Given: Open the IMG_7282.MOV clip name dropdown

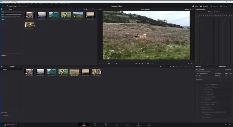Looking at the screenshot, I should pos(146,9).
